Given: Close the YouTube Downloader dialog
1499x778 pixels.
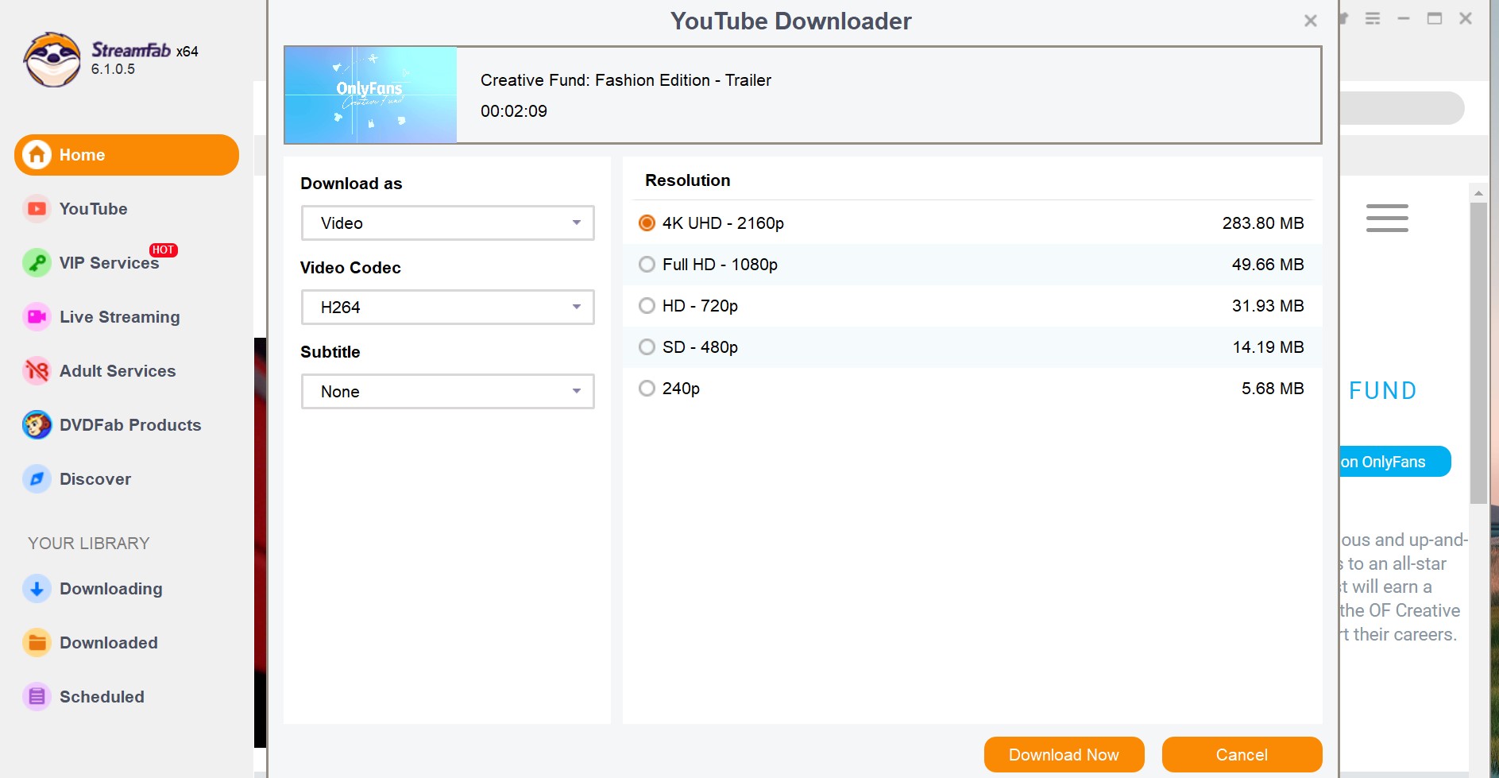Looking at the screenshot, I should (1311, 21).
